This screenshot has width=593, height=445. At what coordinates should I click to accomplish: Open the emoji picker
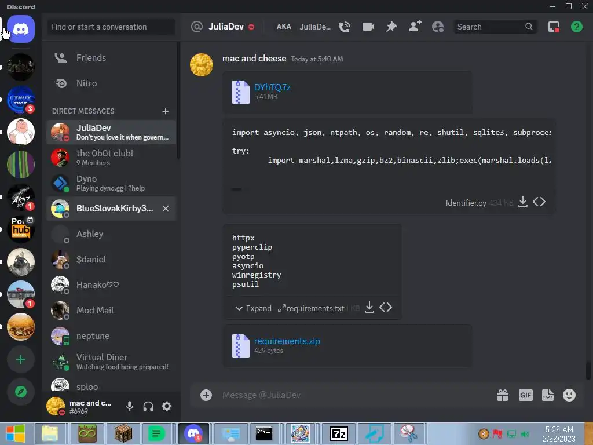coord(569,395)
